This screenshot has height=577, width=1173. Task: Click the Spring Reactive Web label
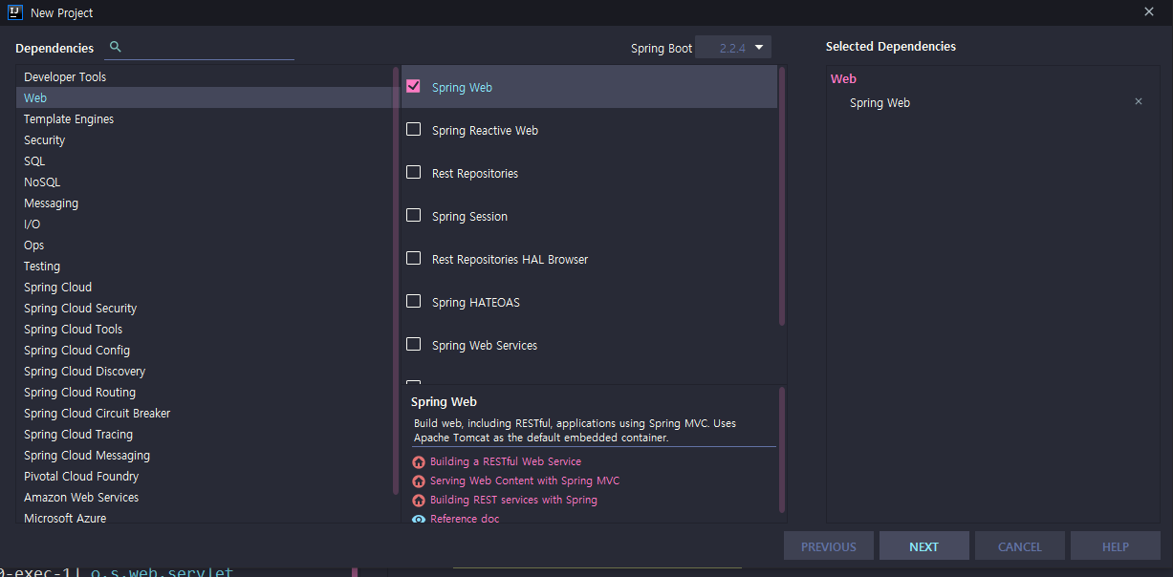pyautogui.click(x=485, y=130)
